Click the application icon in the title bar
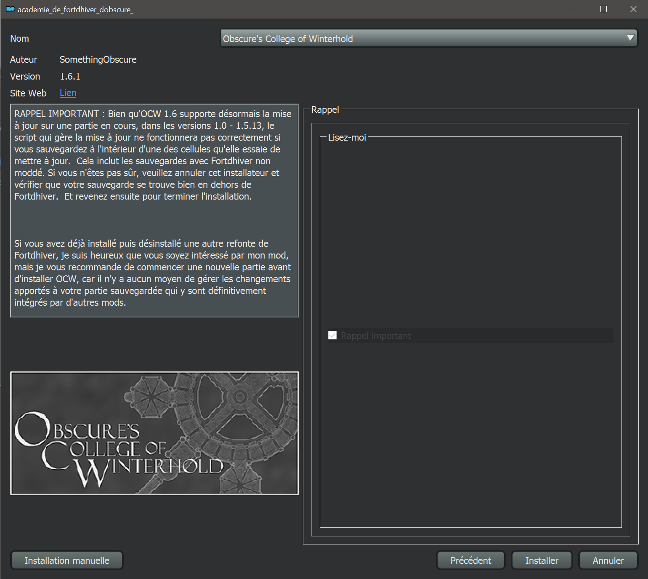The width and height of the screenshot is (648, 579). click(x=10, y=9)
